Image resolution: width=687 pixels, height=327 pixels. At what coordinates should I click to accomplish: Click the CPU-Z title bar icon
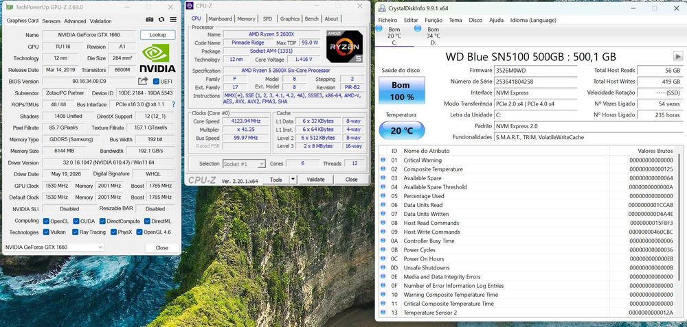click(189, 5)
